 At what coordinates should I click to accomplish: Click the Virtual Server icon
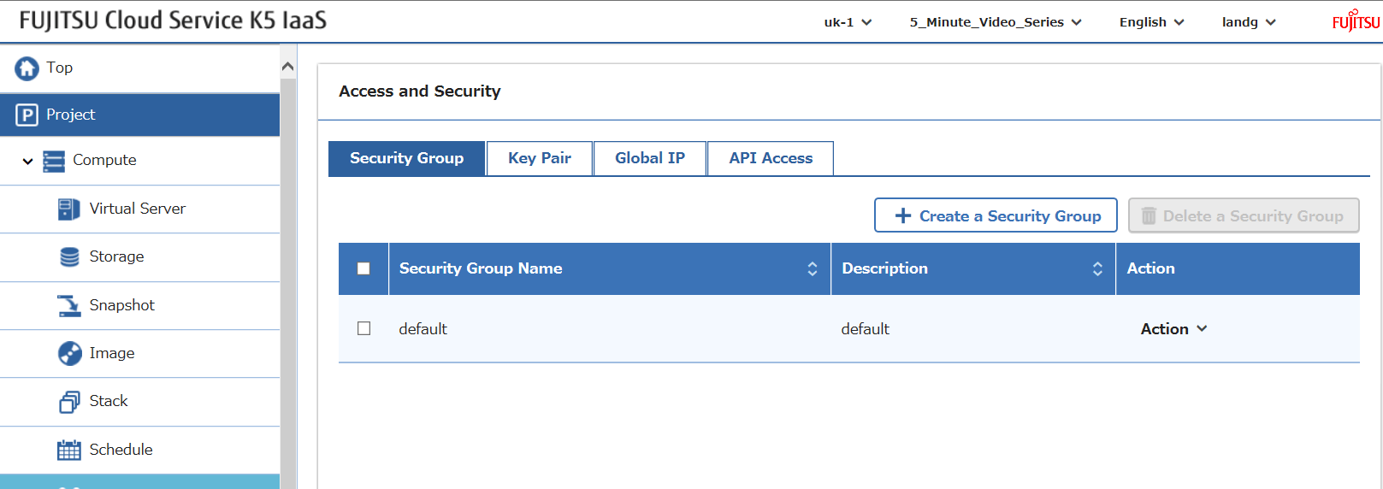click(x=68, y=209)
